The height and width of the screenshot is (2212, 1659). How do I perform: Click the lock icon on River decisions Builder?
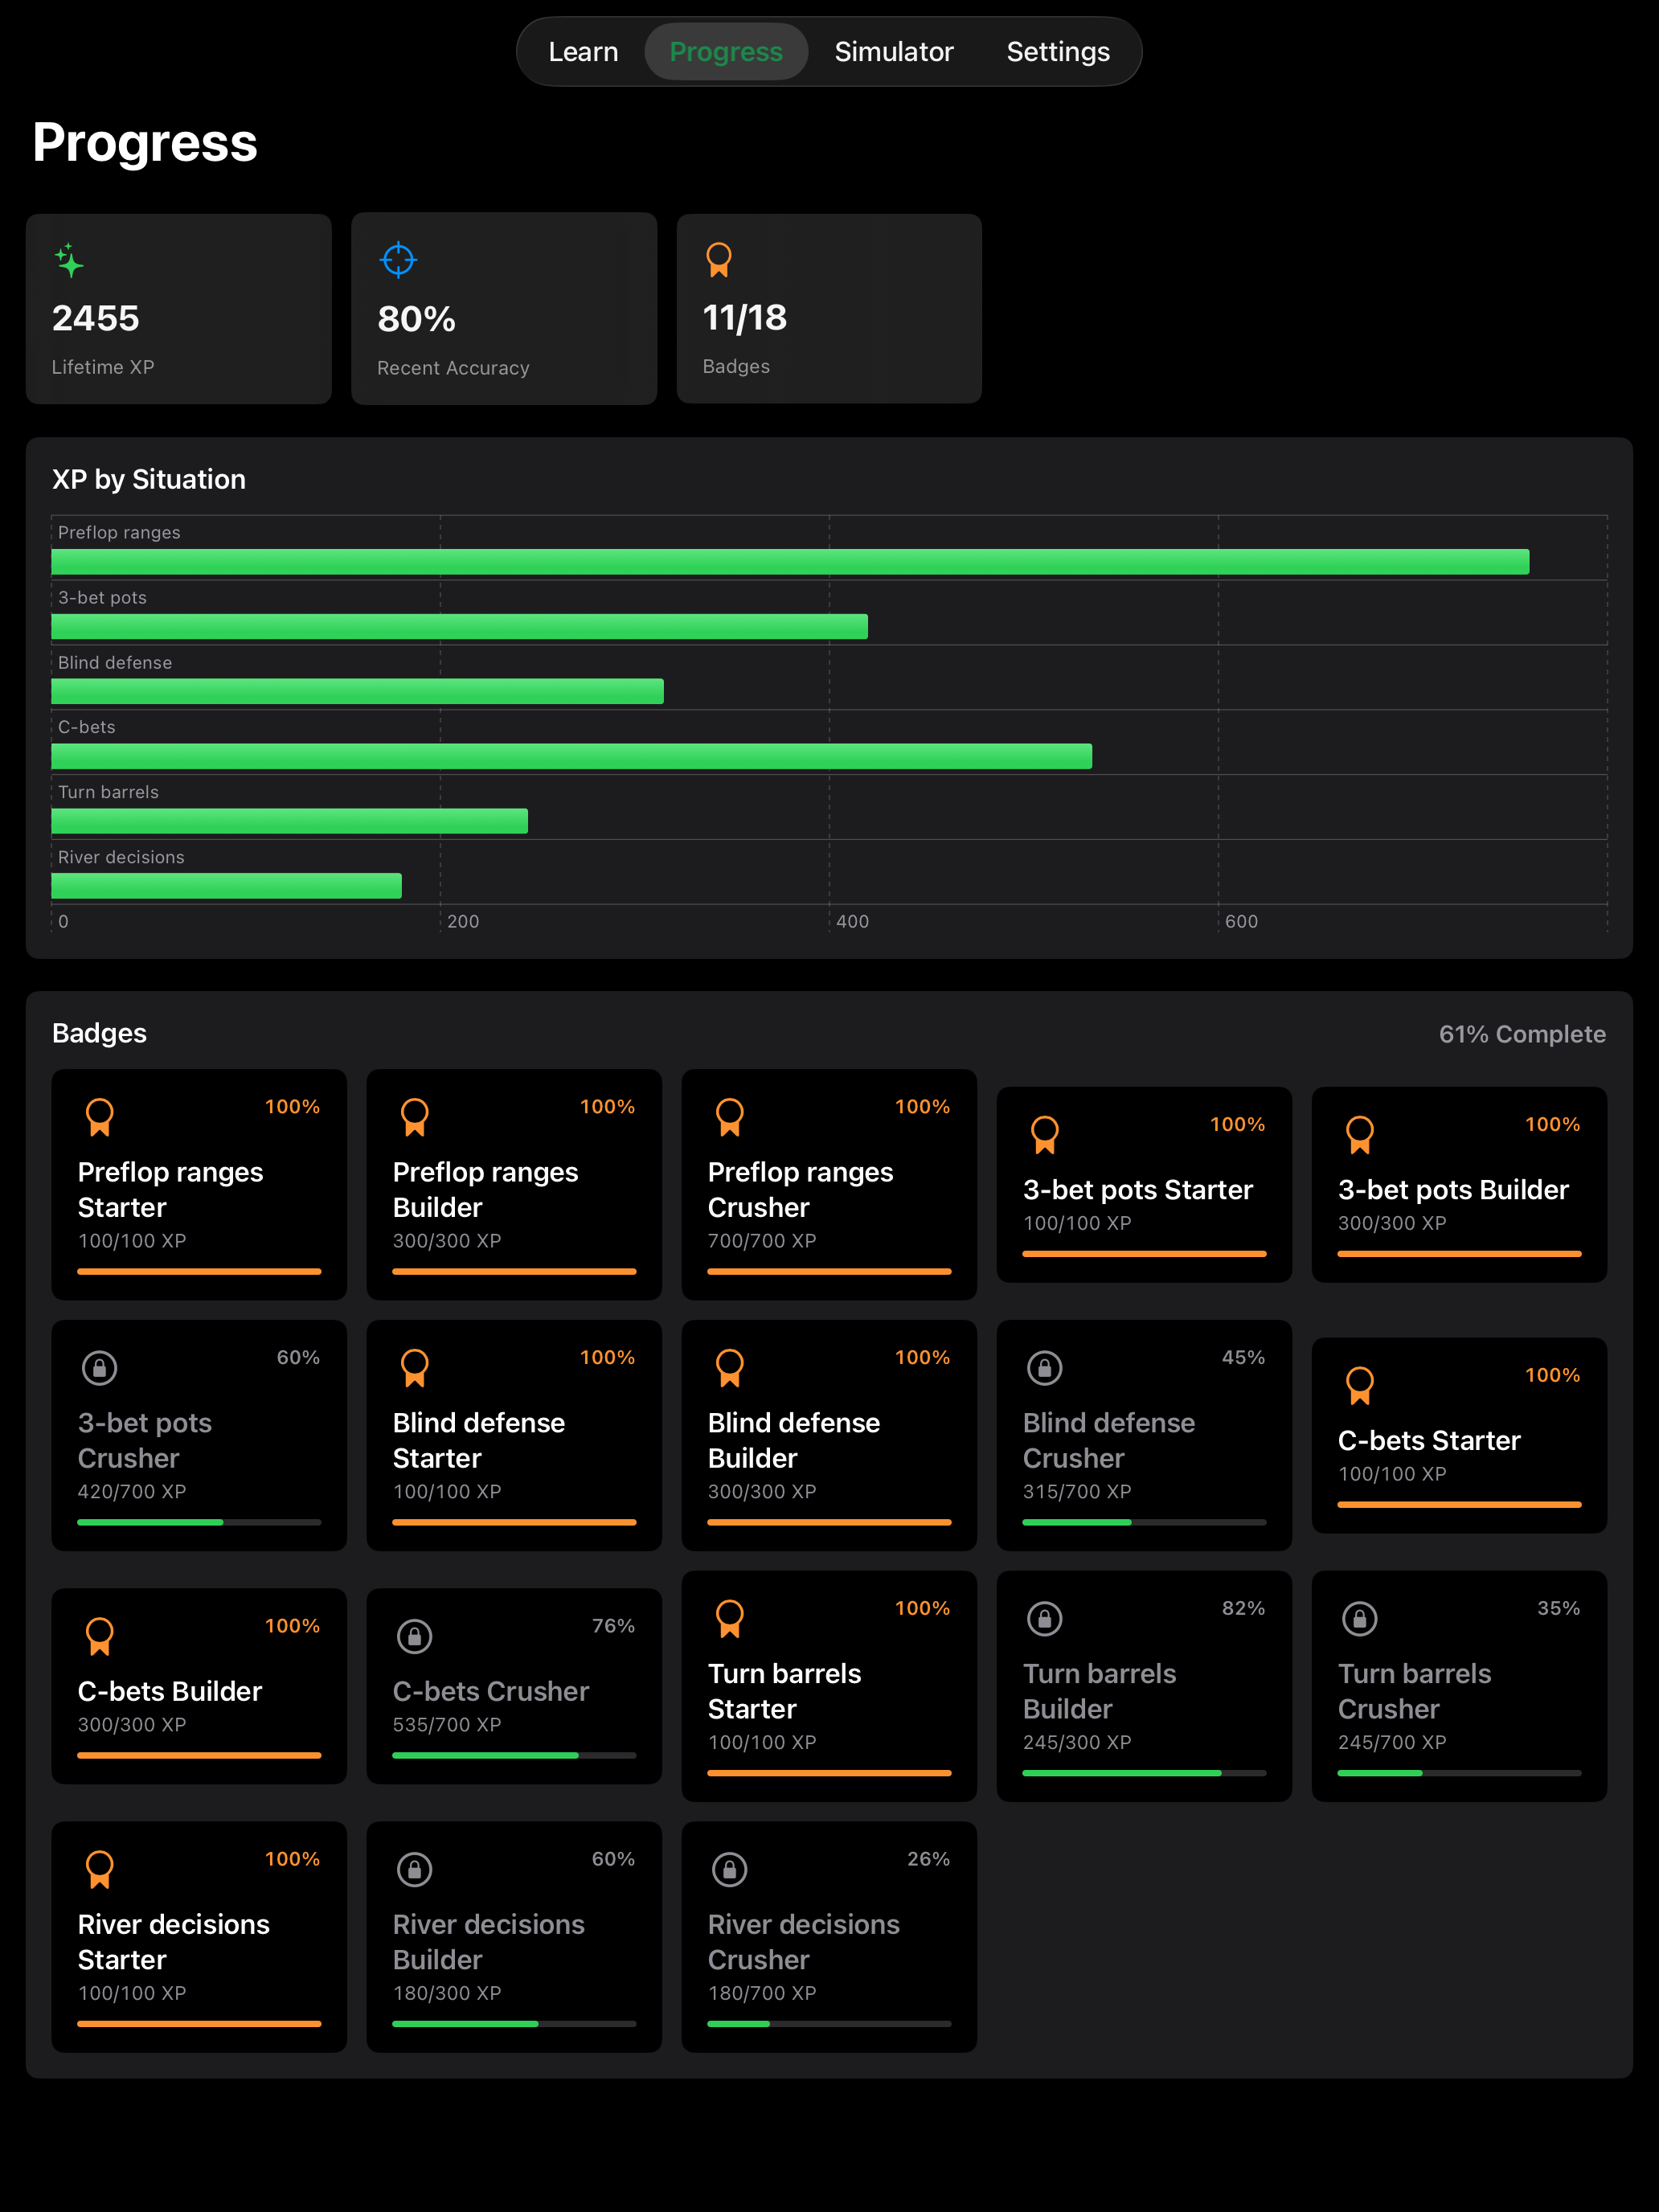415,1869
